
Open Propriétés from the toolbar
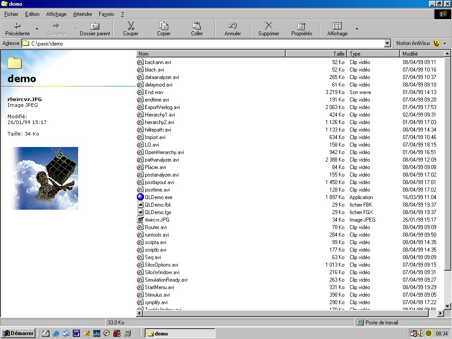[x=301, y=26]
